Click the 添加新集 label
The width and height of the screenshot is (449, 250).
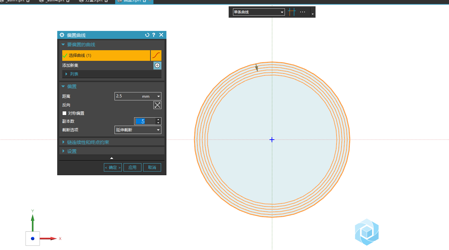pos(70,65)
